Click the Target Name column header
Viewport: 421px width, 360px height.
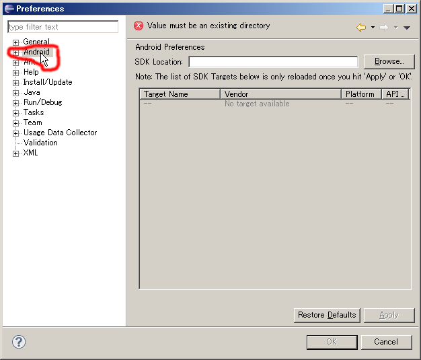pos(180,94)
